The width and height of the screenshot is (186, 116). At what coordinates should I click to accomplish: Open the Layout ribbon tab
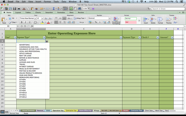[x=18, y=12]
